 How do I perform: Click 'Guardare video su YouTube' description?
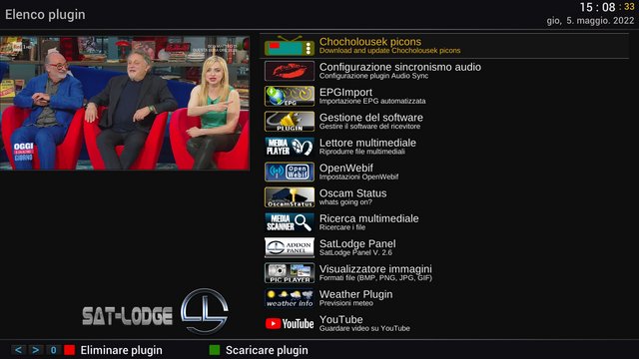tap(364, 328)
